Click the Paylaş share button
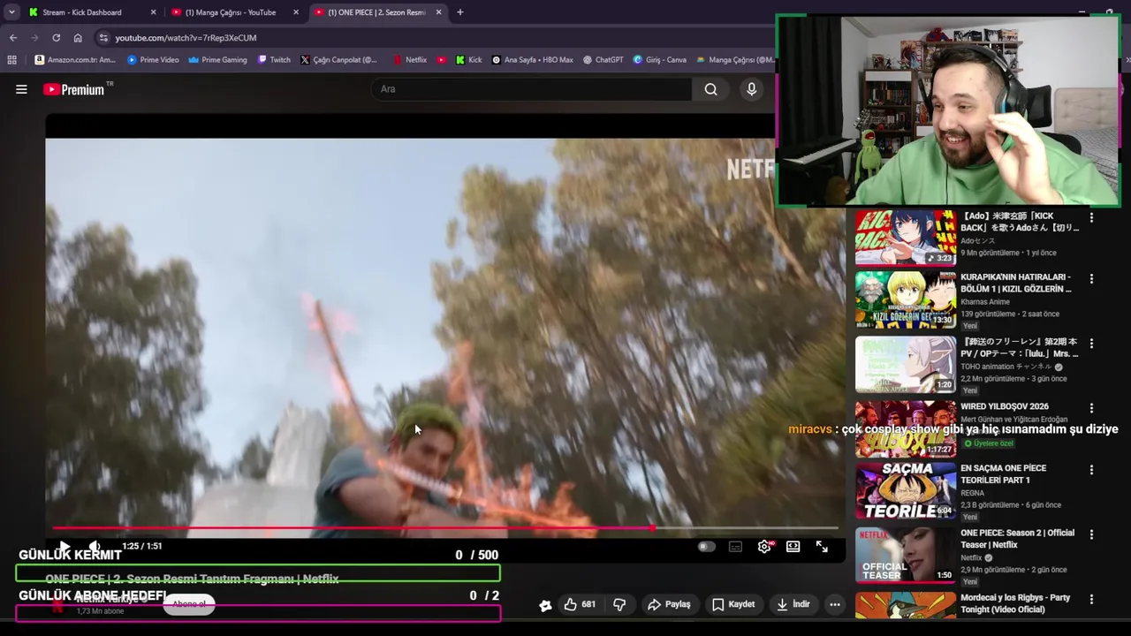This screenshot has height=636, width=1131. pos(669,604)
